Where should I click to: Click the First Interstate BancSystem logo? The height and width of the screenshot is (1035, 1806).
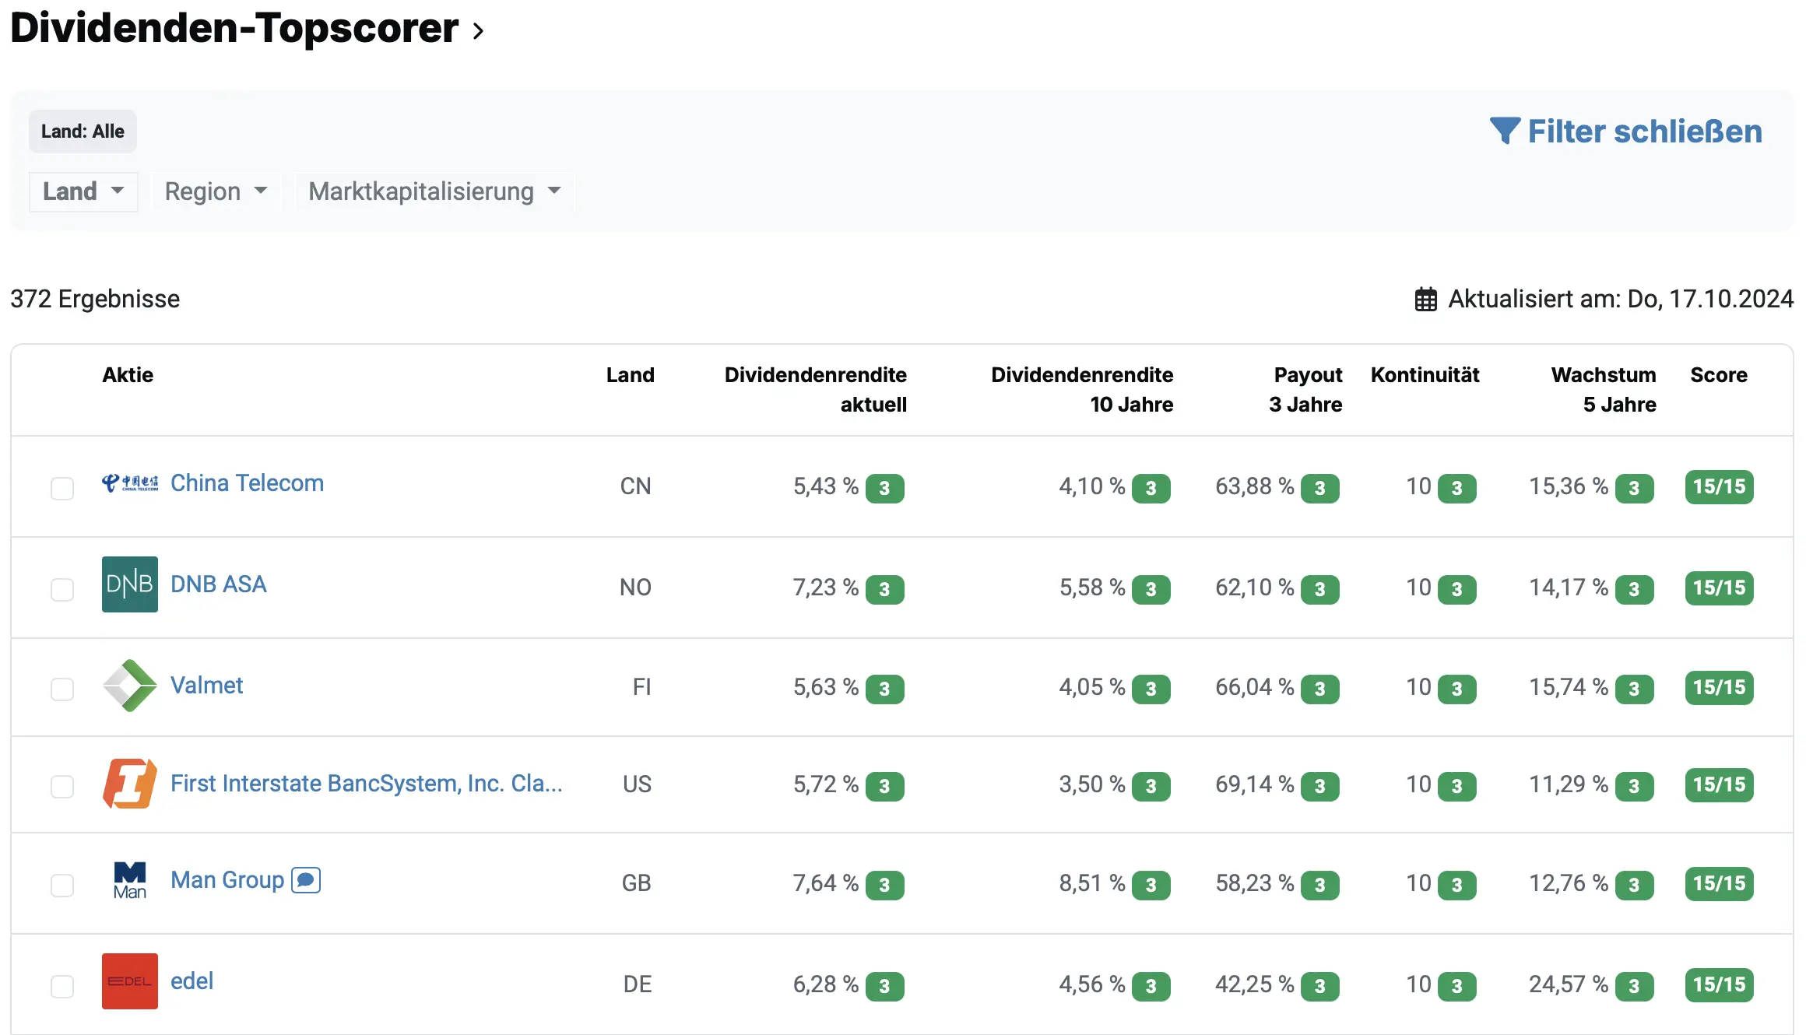coord(130,784)
